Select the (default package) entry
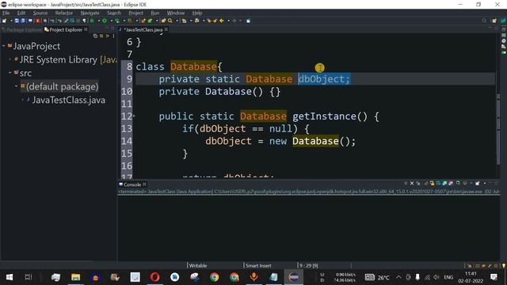Image resolution: width=507 pixels, height=285 pixels. coord(62,86)
